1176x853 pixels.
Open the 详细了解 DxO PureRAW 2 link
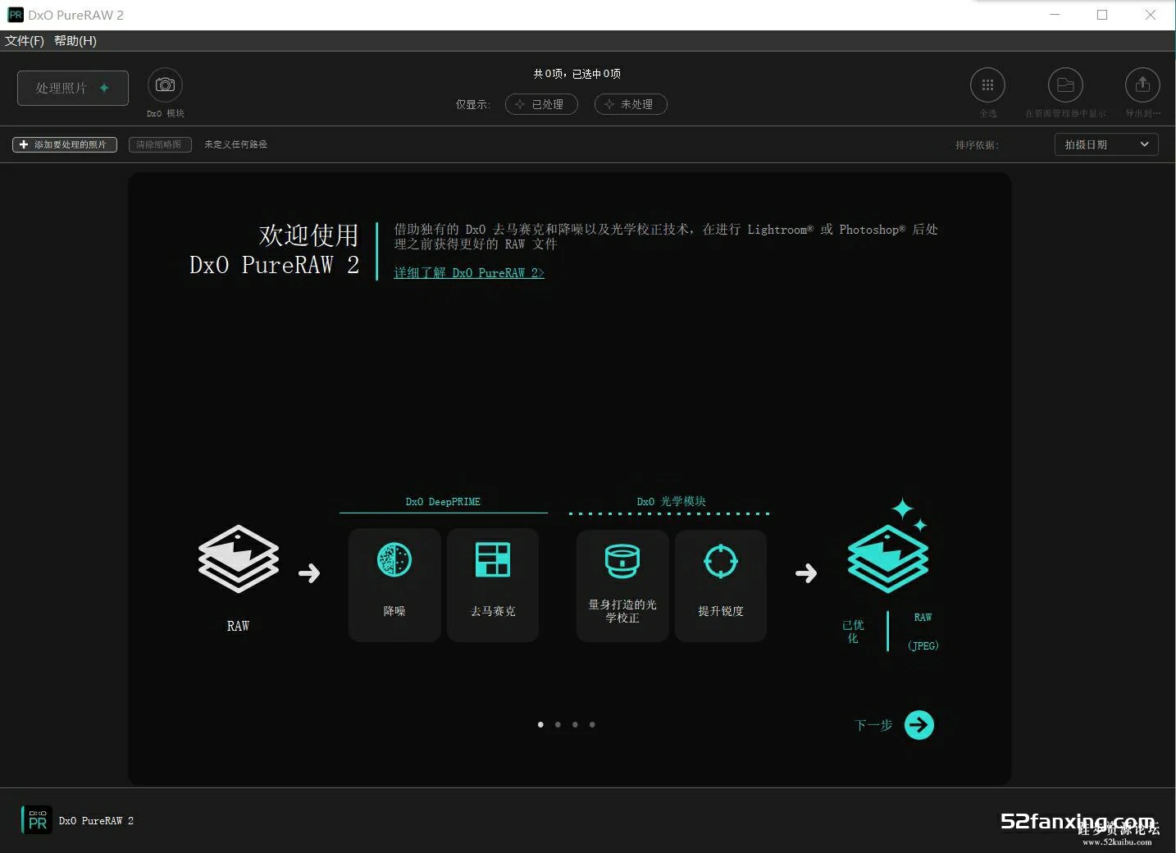pos(469,272)
